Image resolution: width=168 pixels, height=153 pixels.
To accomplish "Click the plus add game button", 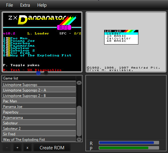I will pos(17,148).
